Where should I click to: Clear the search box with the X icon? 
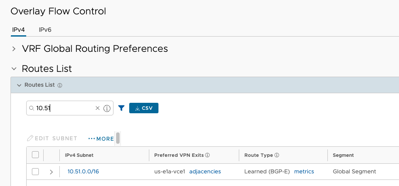click(x=97, y=108)
